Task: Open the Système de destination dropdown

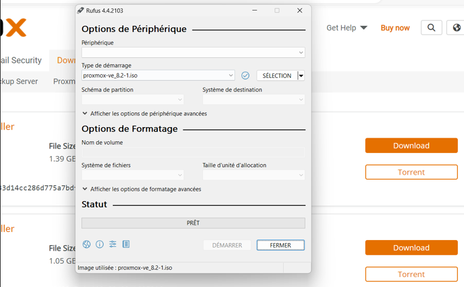Action: (254, 99)
